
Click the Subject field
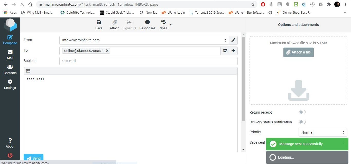tap(148, 61)
